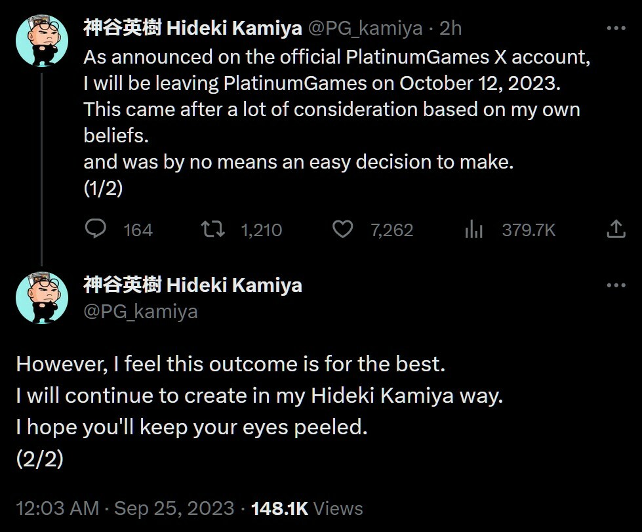642x532 pixels.
Task: Open the tweet posted 2h ago via its timestamp
Action: [450, 28]
